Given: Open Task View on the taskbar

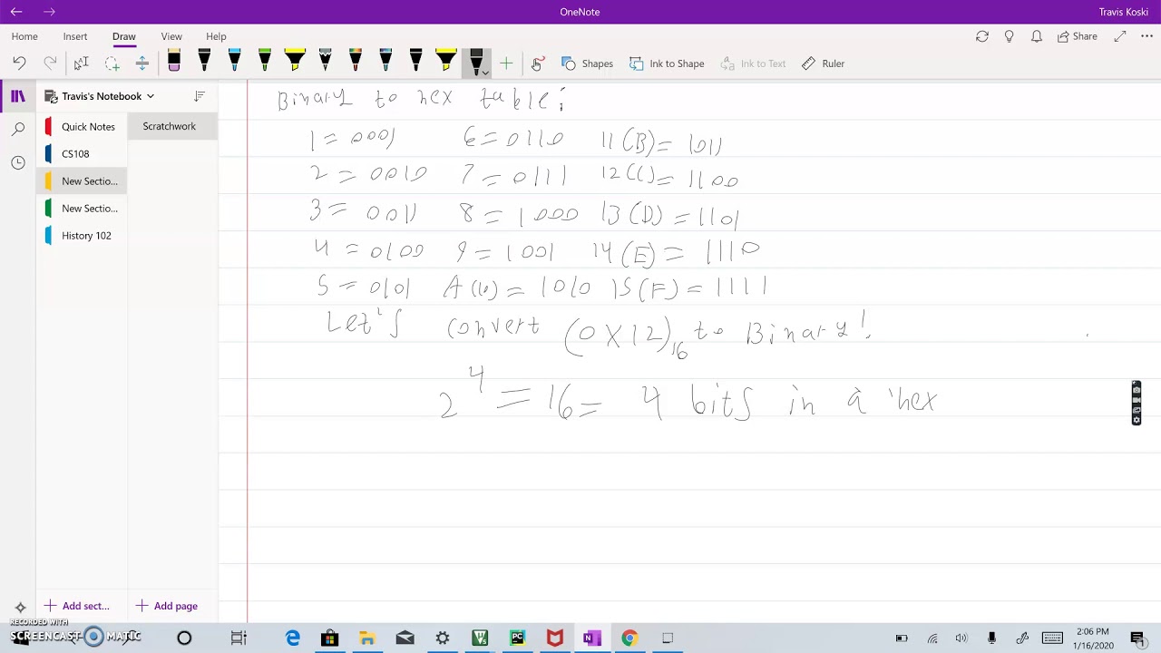Looking at the screenshot, I should 239,638.
